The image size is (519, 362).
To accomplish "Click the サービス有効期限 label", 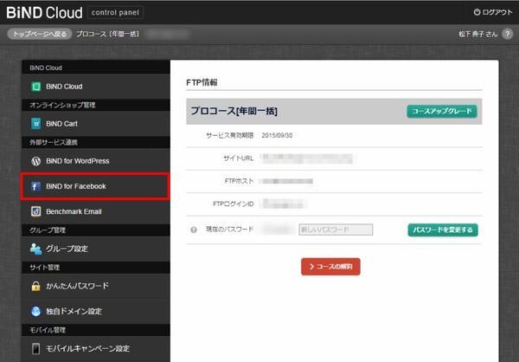I will [230, 135].
